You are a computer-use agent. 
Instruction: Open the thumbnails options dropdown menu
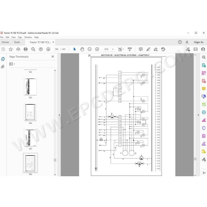[x=12, y=64]
